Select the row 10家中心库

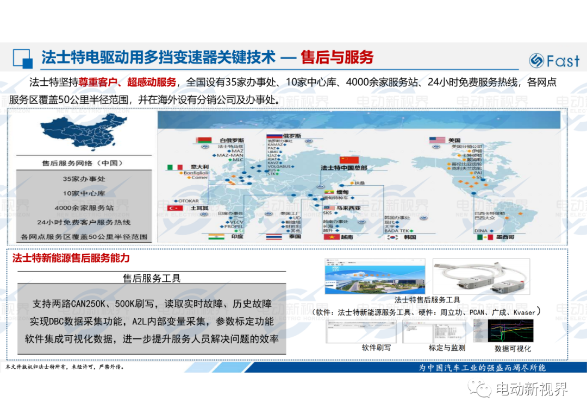point(84,193)
